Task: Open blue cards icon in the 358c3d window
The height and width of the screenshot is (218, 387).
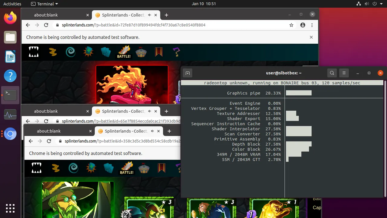Action: pos(109,168)
